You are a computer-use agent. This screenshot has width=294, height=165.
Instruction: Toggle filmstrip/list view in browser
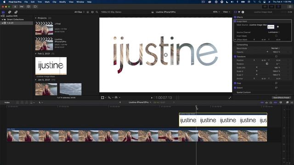(88, 12)
